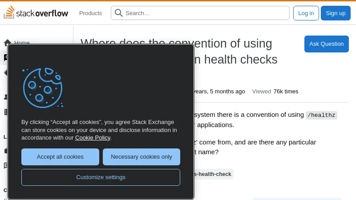
Task: Click the "5 months ago" date text
Action: [x=227, y=92]
